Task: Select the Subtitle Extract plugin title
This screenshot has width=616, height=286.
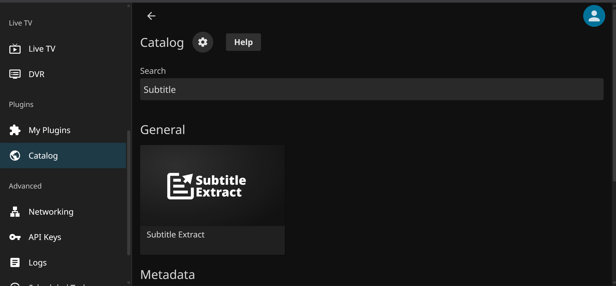Action: (x=175, y=235)
